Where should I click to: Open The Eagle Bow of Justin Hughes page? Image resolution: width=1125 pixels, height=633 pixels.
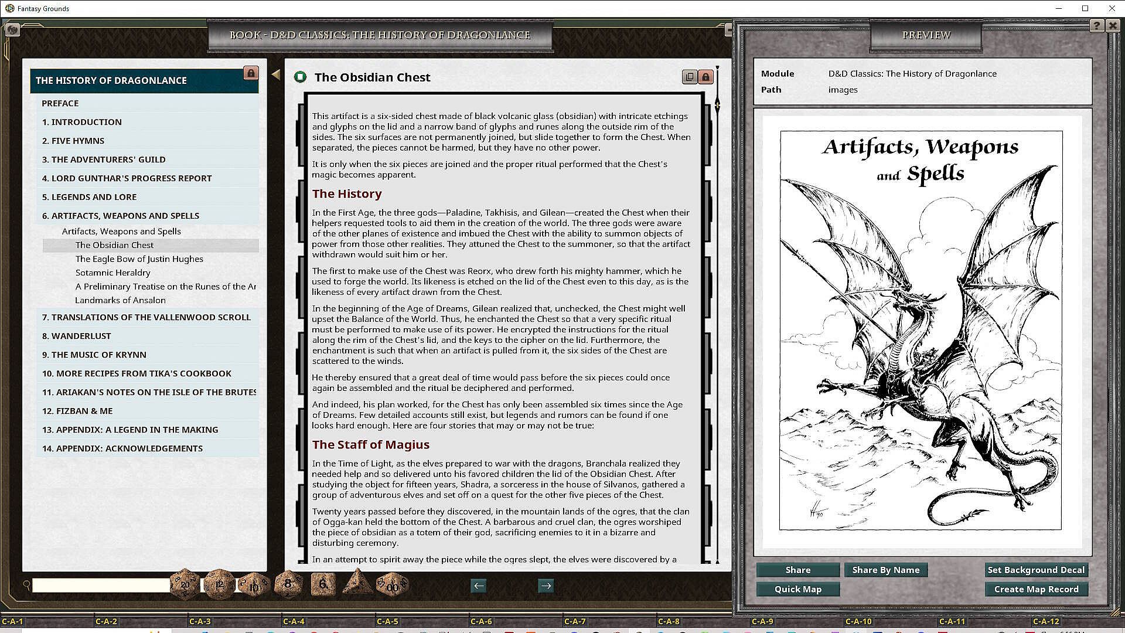pyautogui.click(x=139, y=259)
